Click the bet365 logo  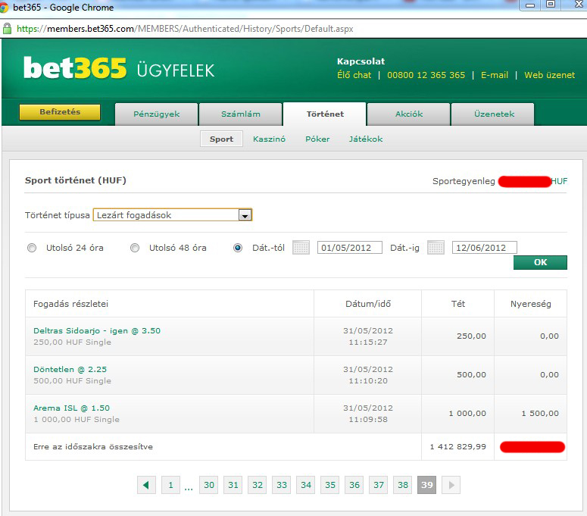[75, 67]
